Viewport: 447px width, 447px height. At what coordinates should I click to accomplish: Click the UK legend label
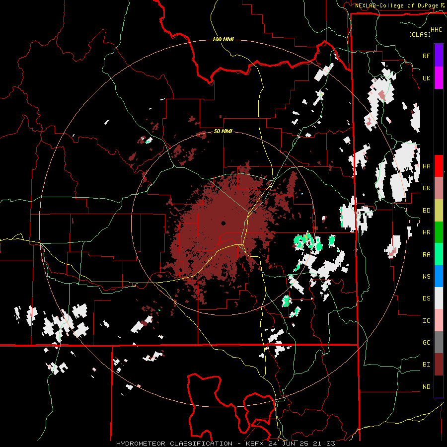coord(426,78)
